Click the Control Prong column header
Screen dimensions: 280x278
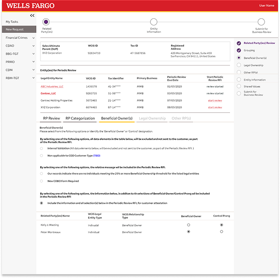222,216
